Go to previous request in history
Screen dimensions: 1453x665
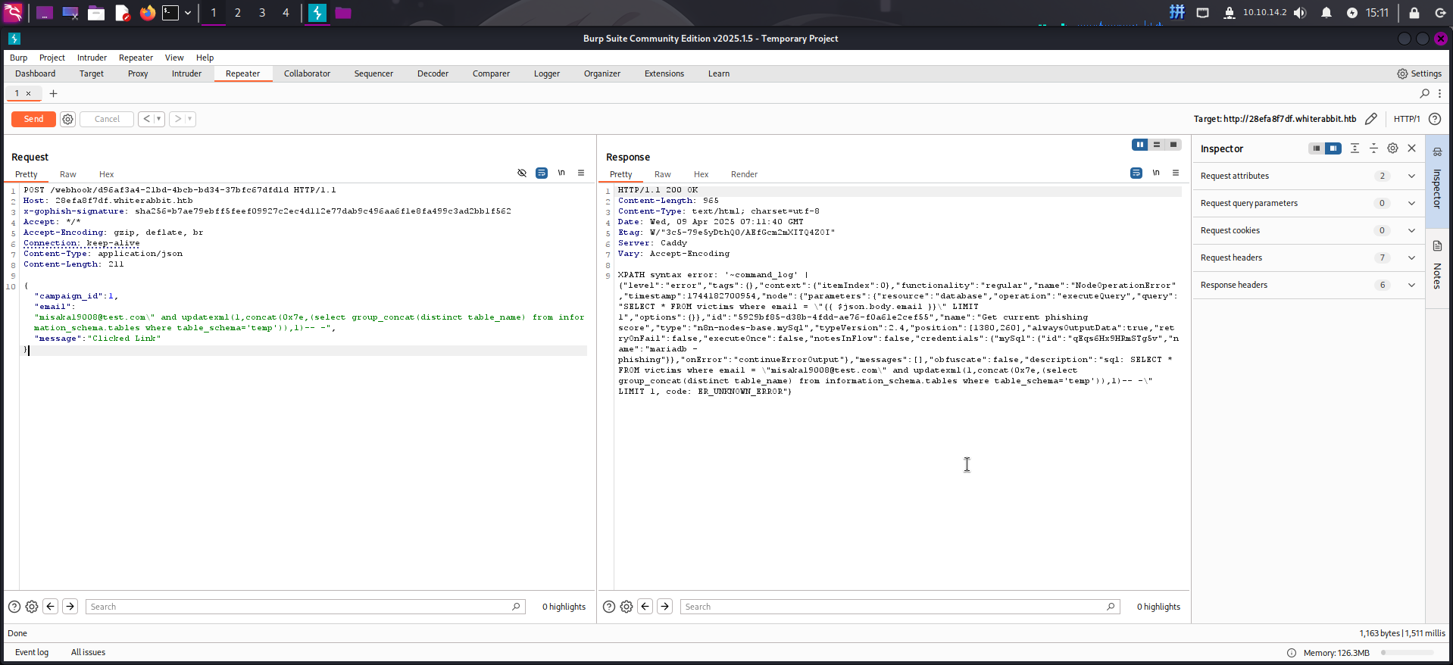[x=146, y=119]
